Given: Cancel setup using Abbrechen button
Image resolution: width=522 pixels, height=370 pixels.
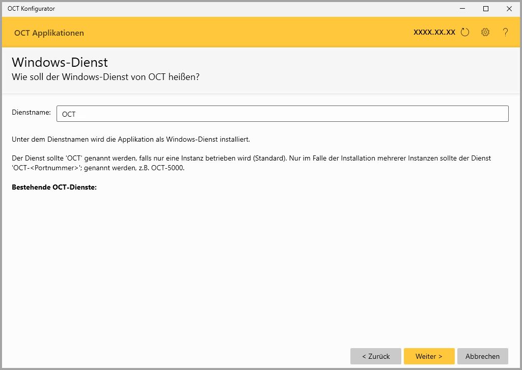Looking at the screenshot, I should point(482,356).
